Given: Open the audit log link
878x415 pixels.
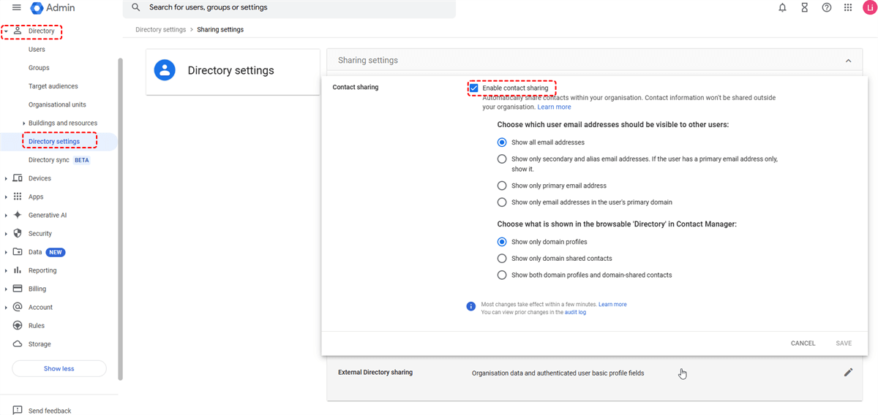Looking at the screenshot, I should pos(575,312).
